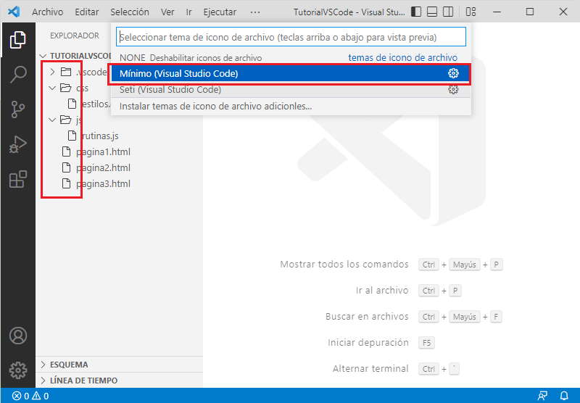Open Run and Debug view
Screen dimensions: 580x403
(x=17, y=144)
